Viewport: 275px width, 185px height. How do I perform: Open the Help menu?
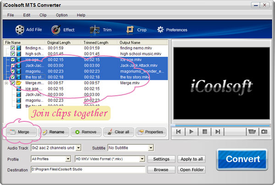81,15
